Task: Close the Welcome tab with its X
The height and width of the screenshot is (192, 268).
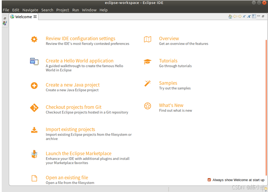Action: (x=35, y=17)
